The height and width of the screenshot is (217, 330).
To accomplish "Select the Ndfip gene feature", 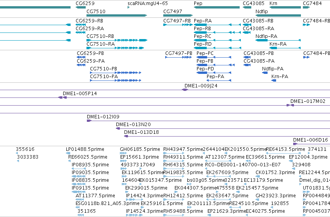I will coord(278,15).
